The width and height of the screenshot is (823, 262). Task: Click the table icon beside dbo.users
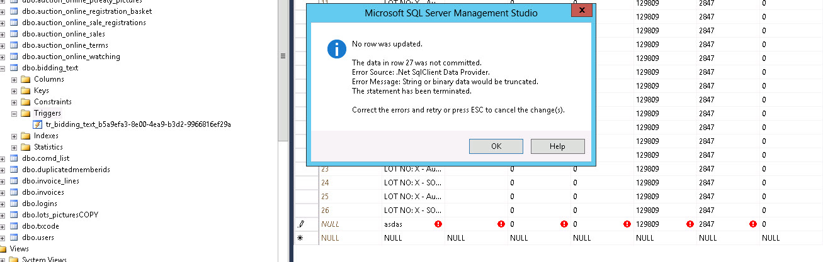tap(14, 237)
